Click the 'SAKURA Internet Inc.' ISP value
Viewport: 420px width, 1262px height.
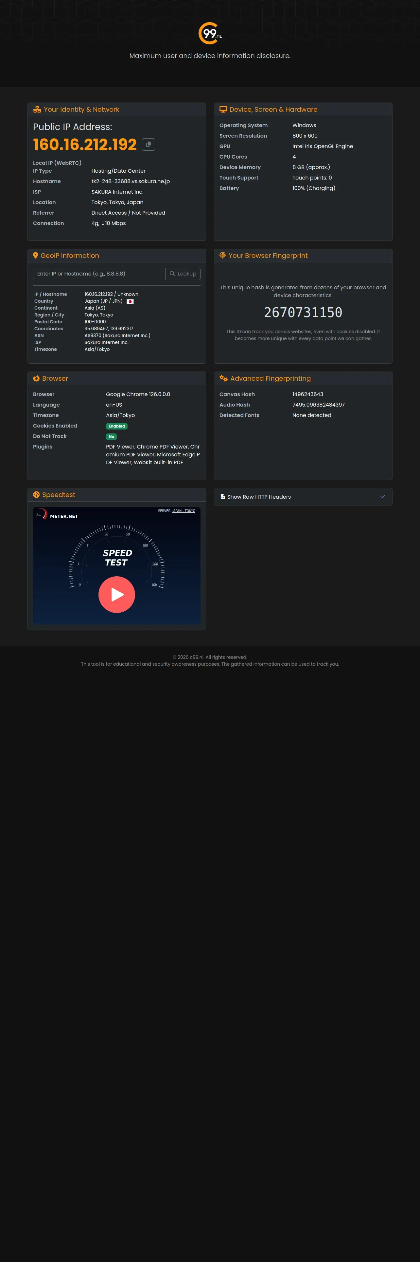pyautogui.click(x=117, y=192)
